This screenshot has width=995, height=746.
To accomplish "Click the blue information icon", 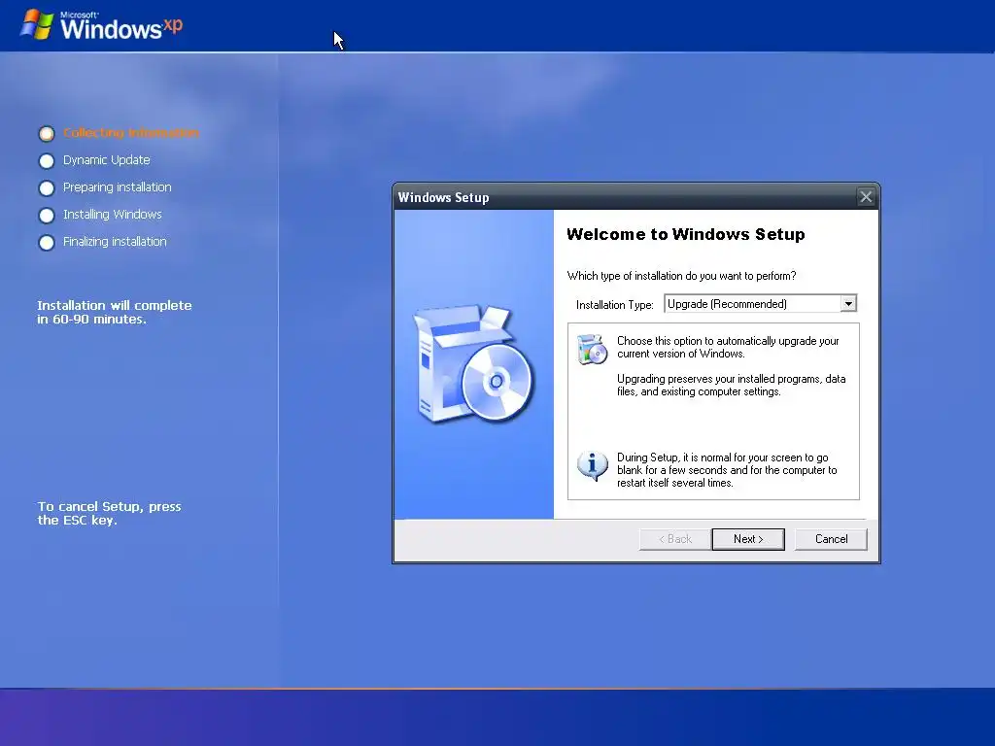I will pos(592,467).
